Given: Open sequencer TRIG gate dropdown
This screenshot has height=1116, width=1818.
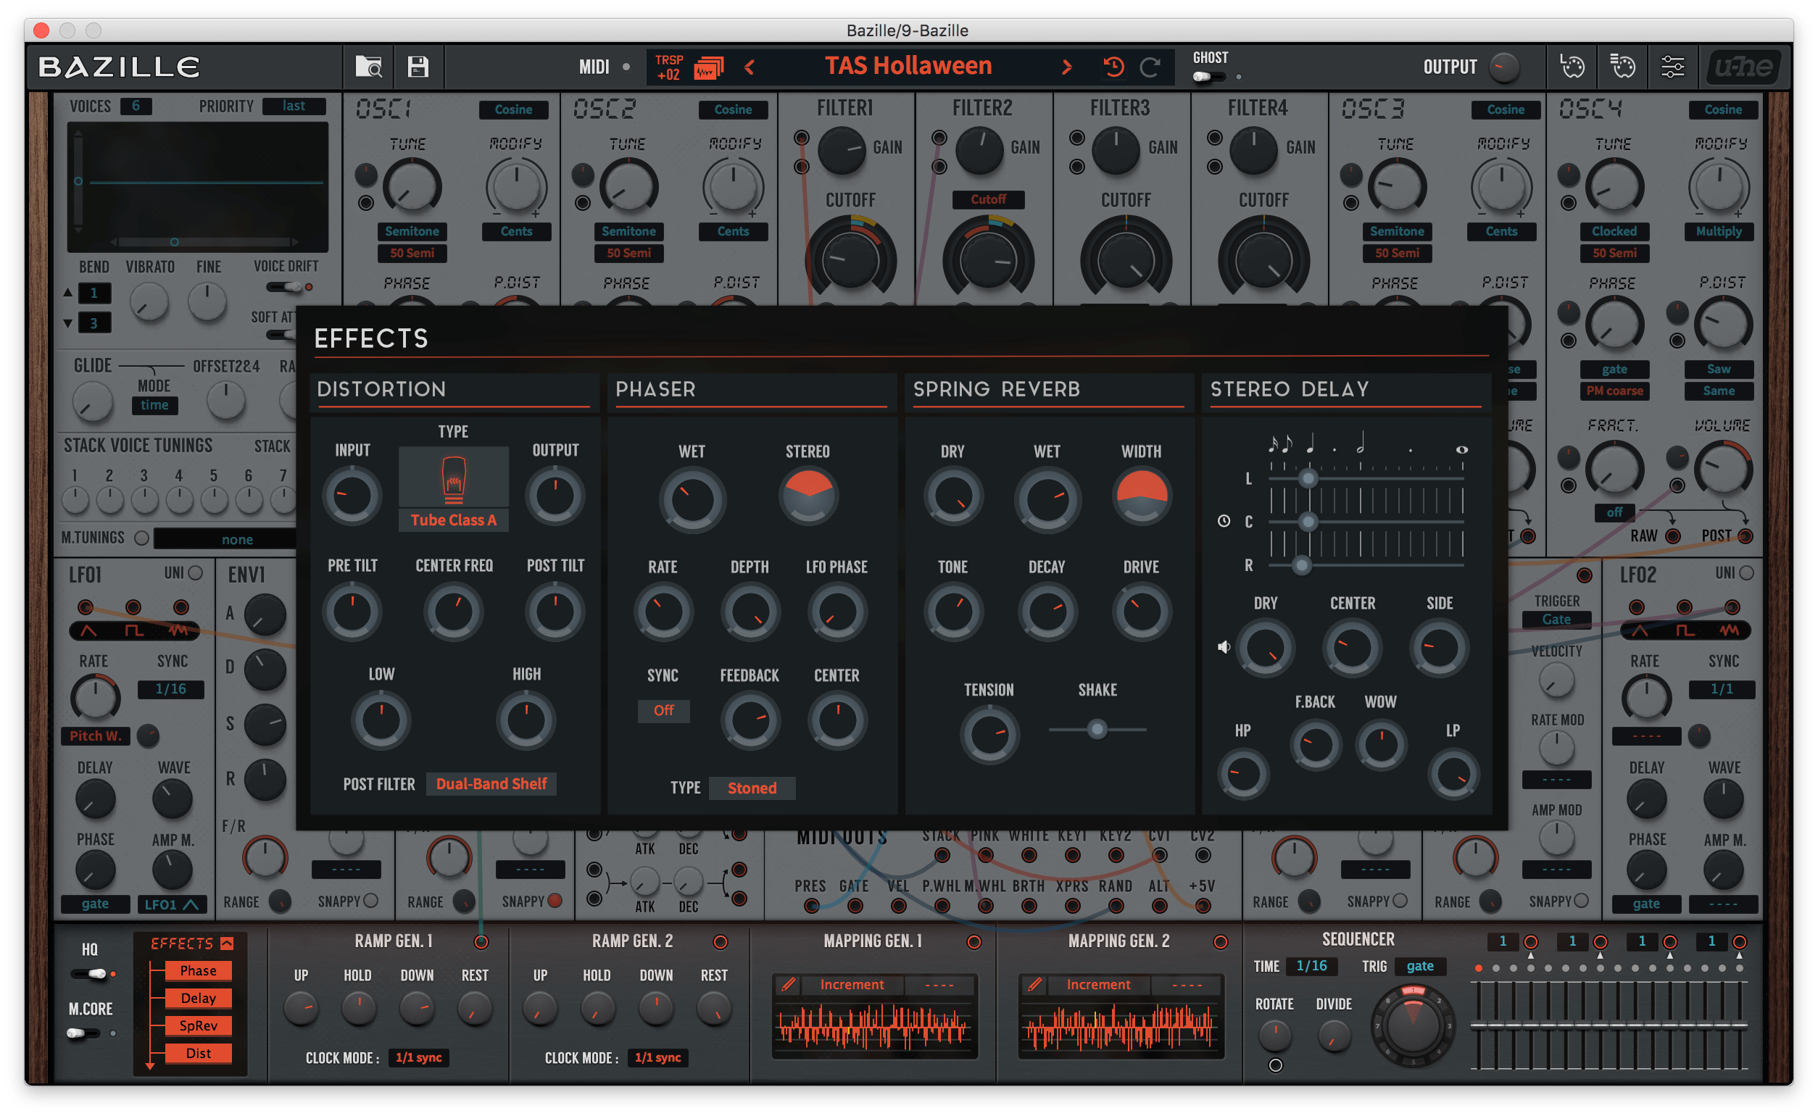Looking at the screenshot, I should click(x=1419, y=965).
